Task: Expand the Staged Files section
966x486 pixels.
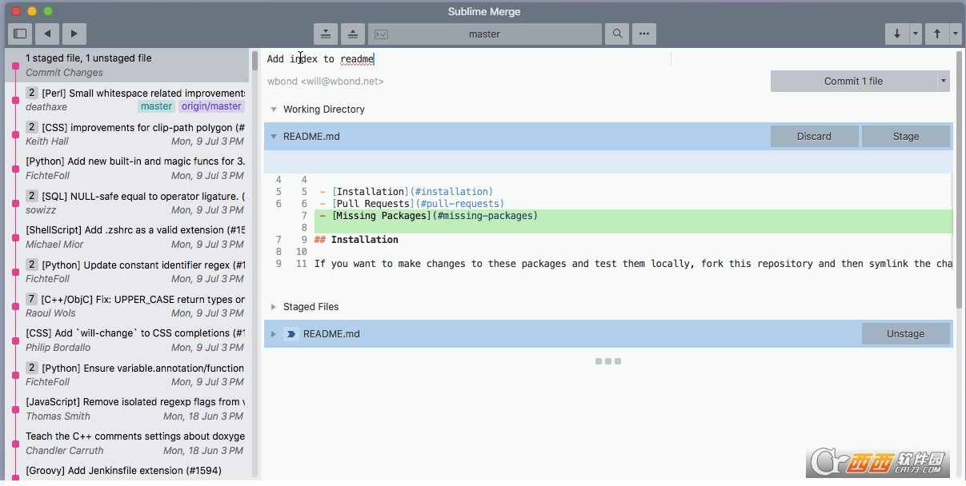Action: click(274, 307)
